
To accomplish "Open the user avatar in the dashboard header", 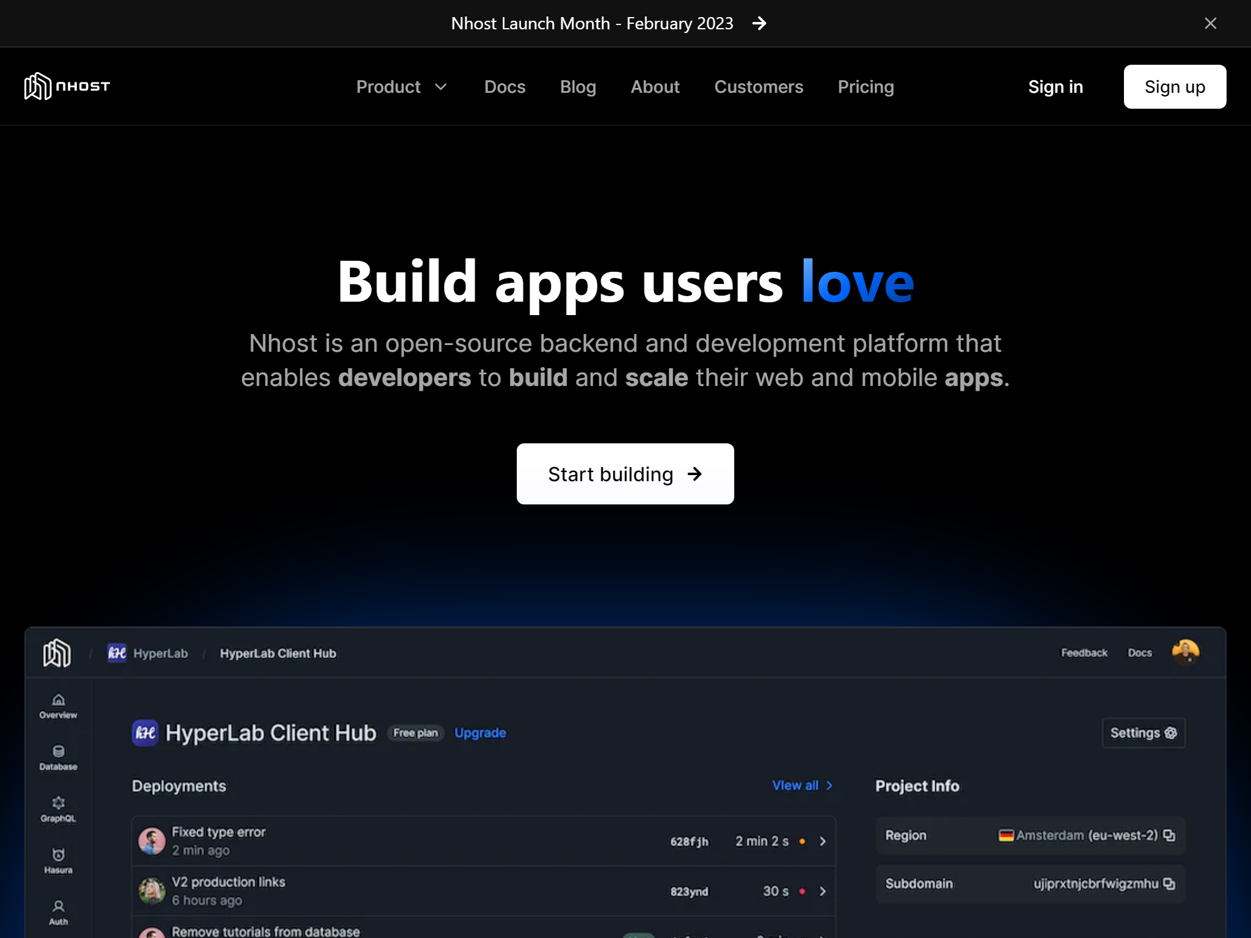I will pyautogui.click(x=1184, y=652).
